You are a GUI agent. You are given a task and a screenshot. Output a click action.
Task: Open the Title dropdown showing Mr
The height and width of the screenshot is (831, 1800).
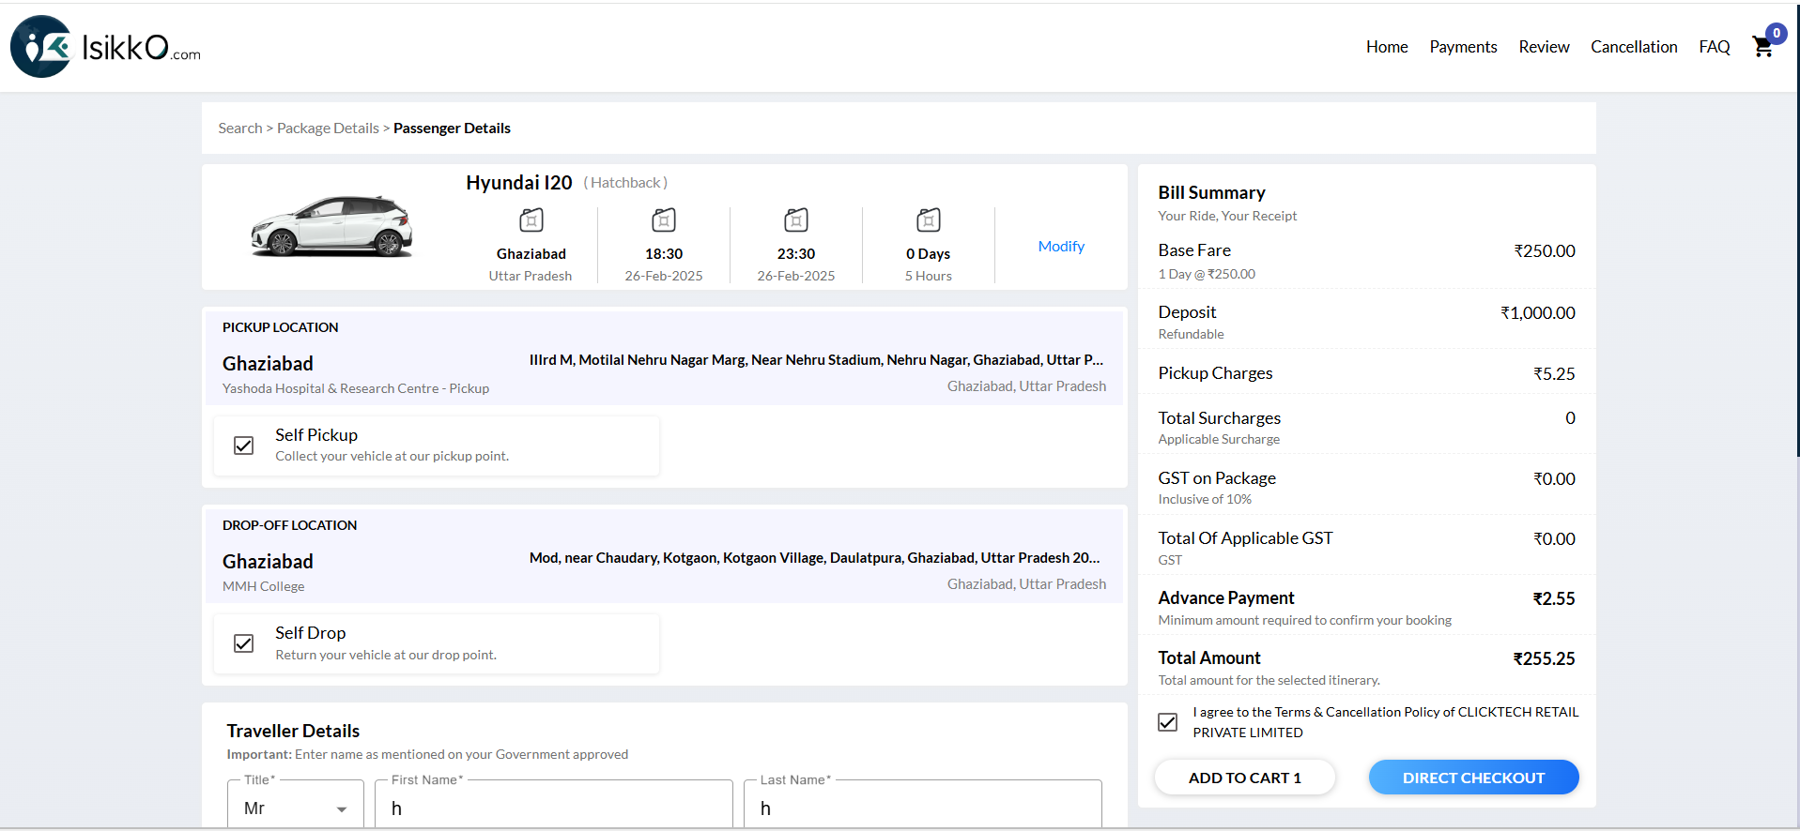[295, 808]
